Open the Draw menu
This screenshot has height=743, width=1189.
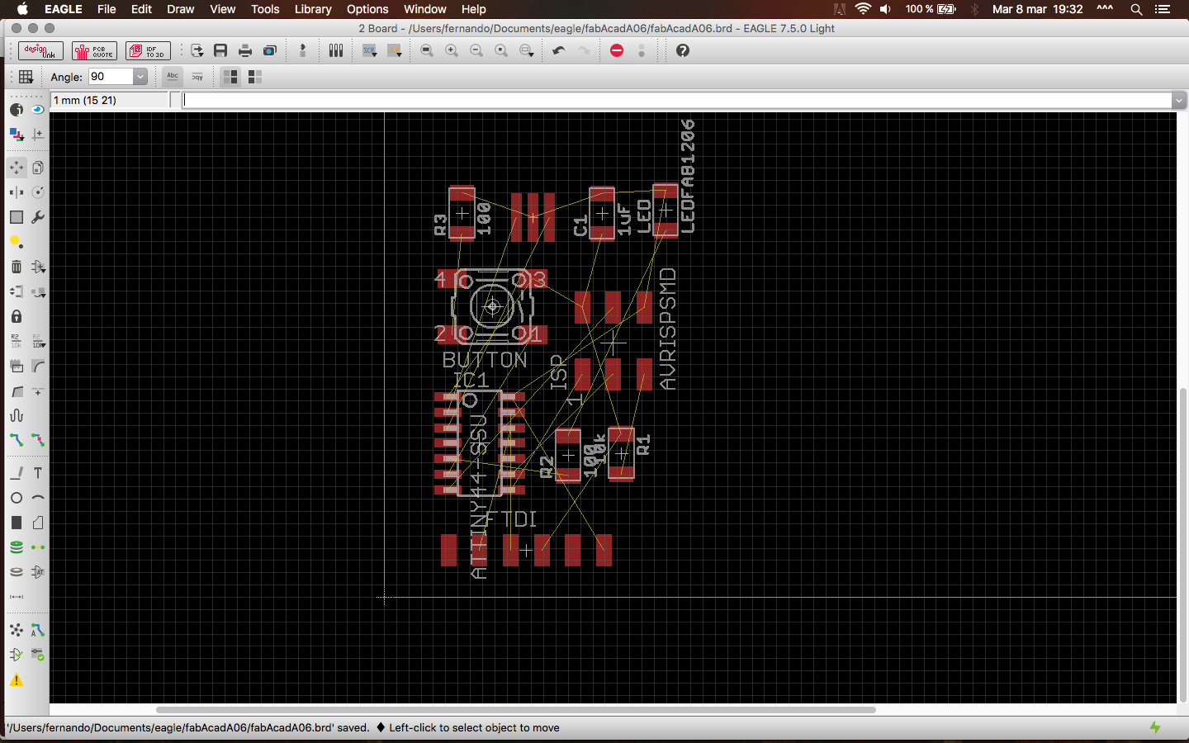tap(181, 9)
